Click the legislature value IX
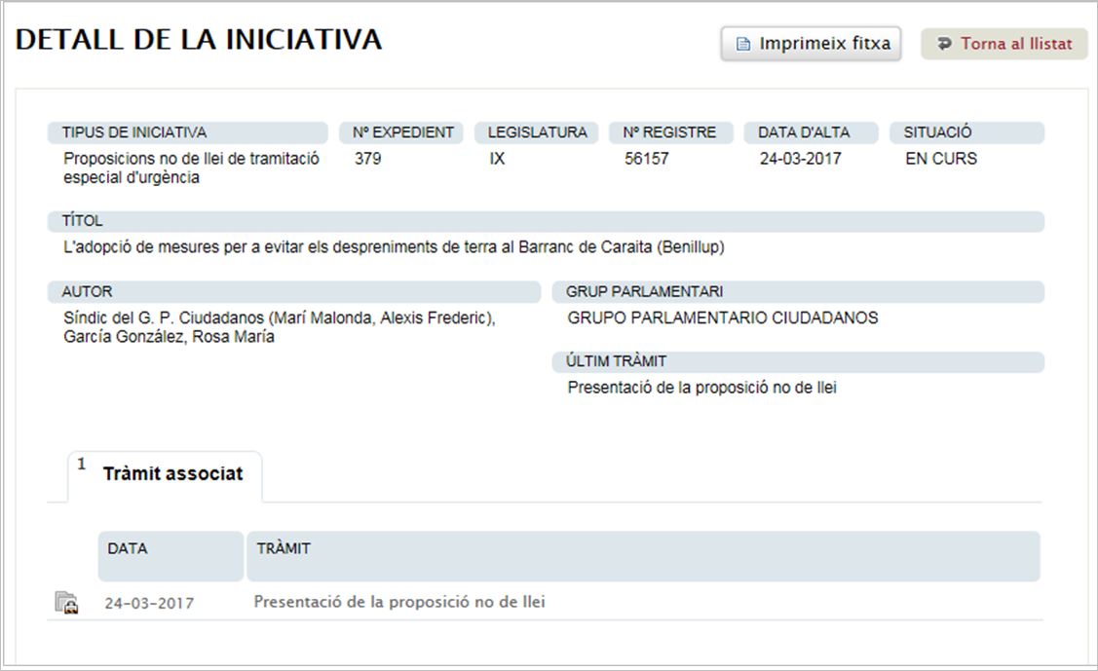 click(x=497, y=159)
